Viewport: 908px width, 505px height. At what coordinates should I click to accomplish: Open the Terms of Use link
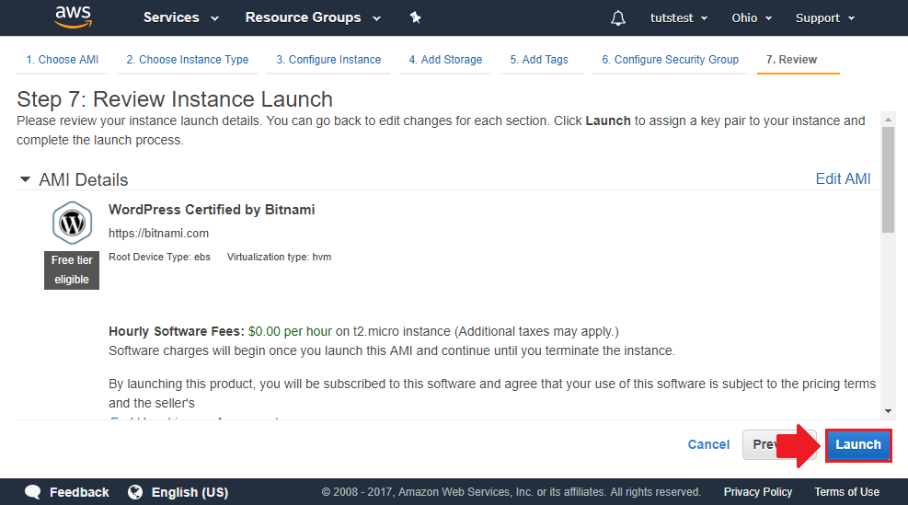[846, 492]
